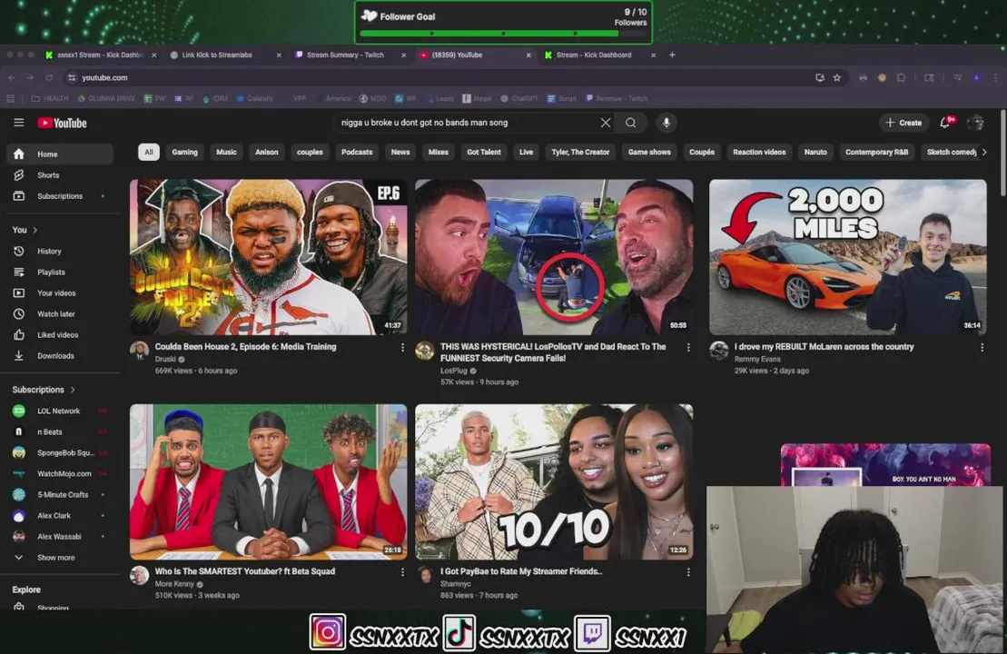1007x654 pixels.
Task: Click the YouTube logo
Action: coord(62,123)
